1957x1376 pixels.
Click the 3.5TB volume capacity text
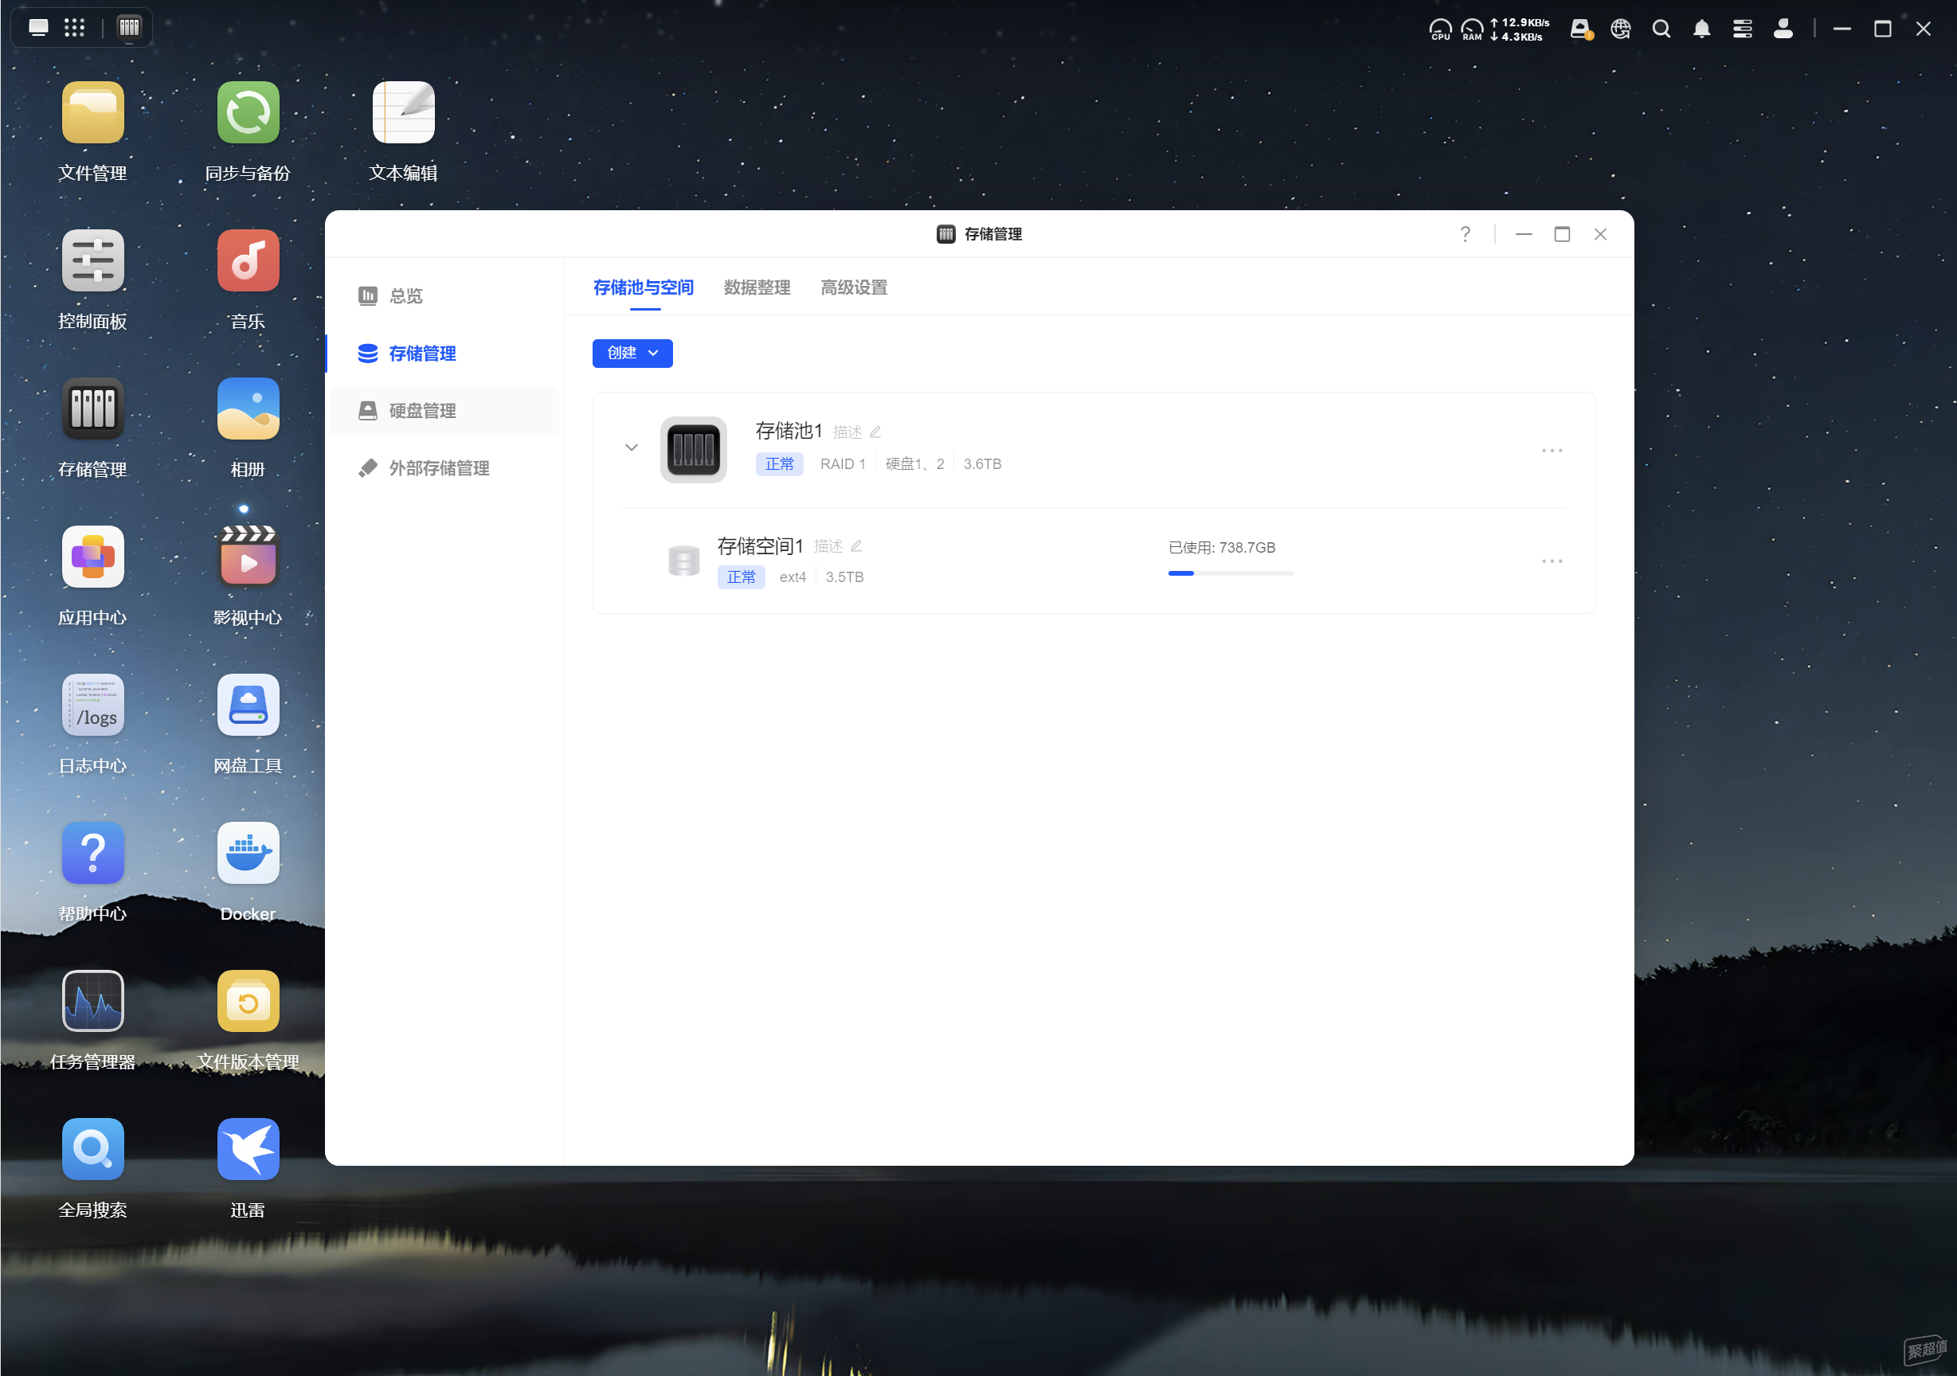(844, 577)
